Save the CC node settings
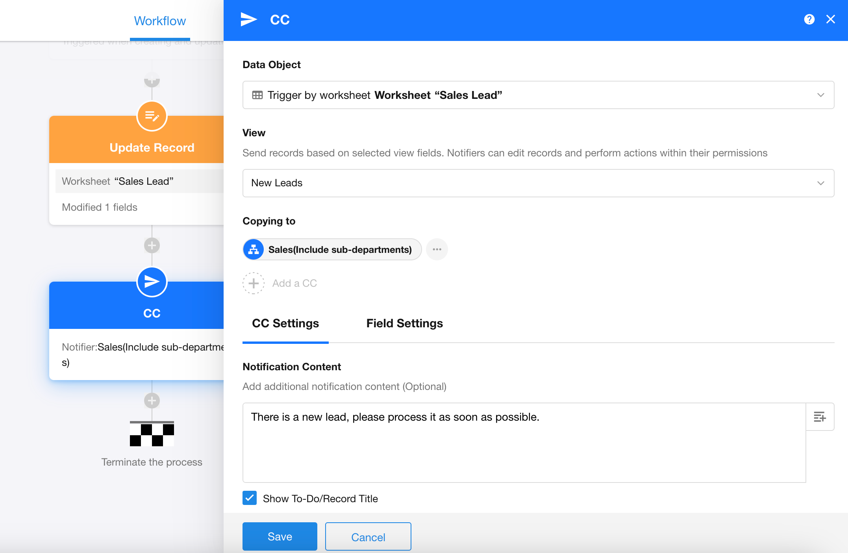 (280, 536)
